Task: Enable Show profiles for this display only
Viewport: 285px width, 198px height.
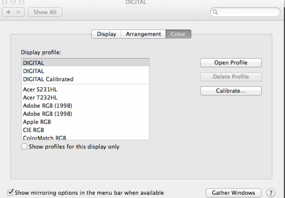Action: (x=24, y=147)
